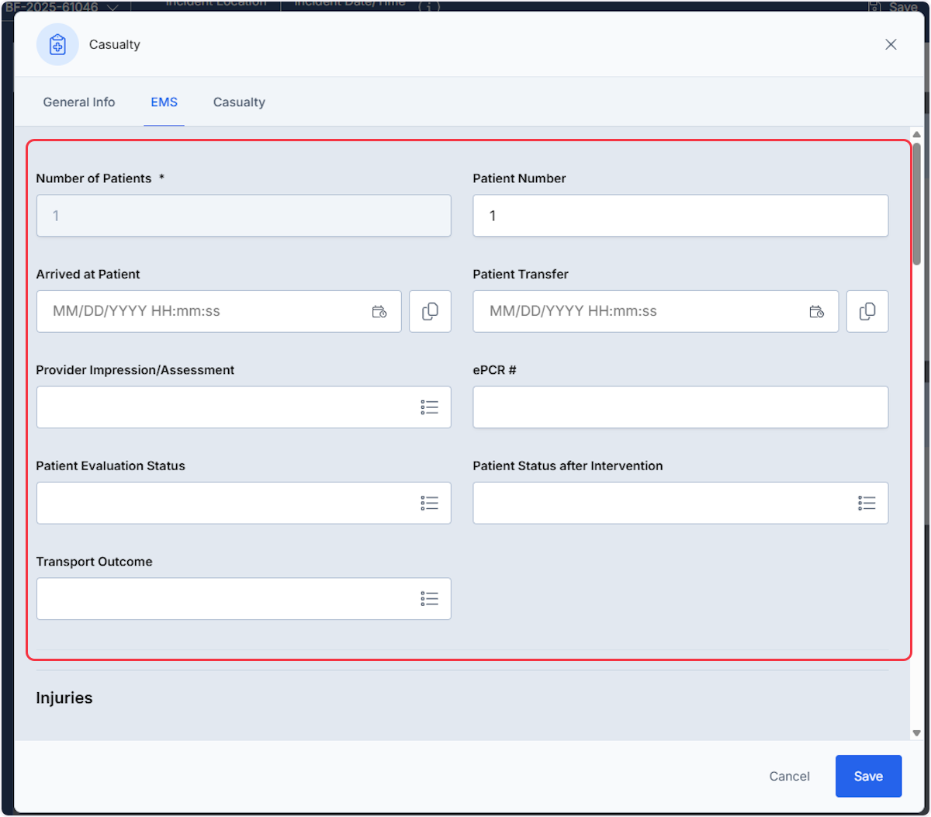Click the ePCR # input field
The image size is (931, 817).
tap(680, 407)
